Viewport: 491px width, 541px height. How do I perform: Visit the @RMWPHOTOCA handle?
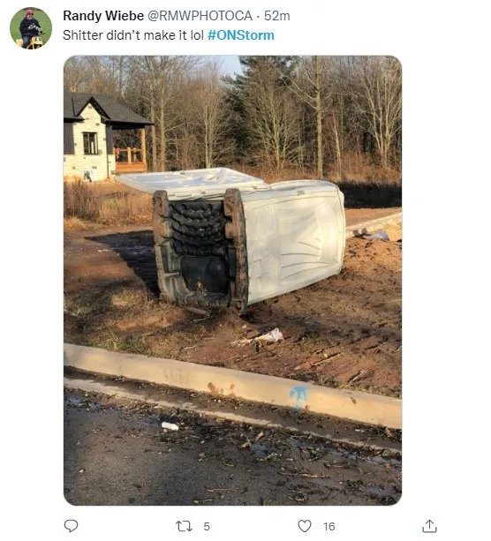(200, 16)
